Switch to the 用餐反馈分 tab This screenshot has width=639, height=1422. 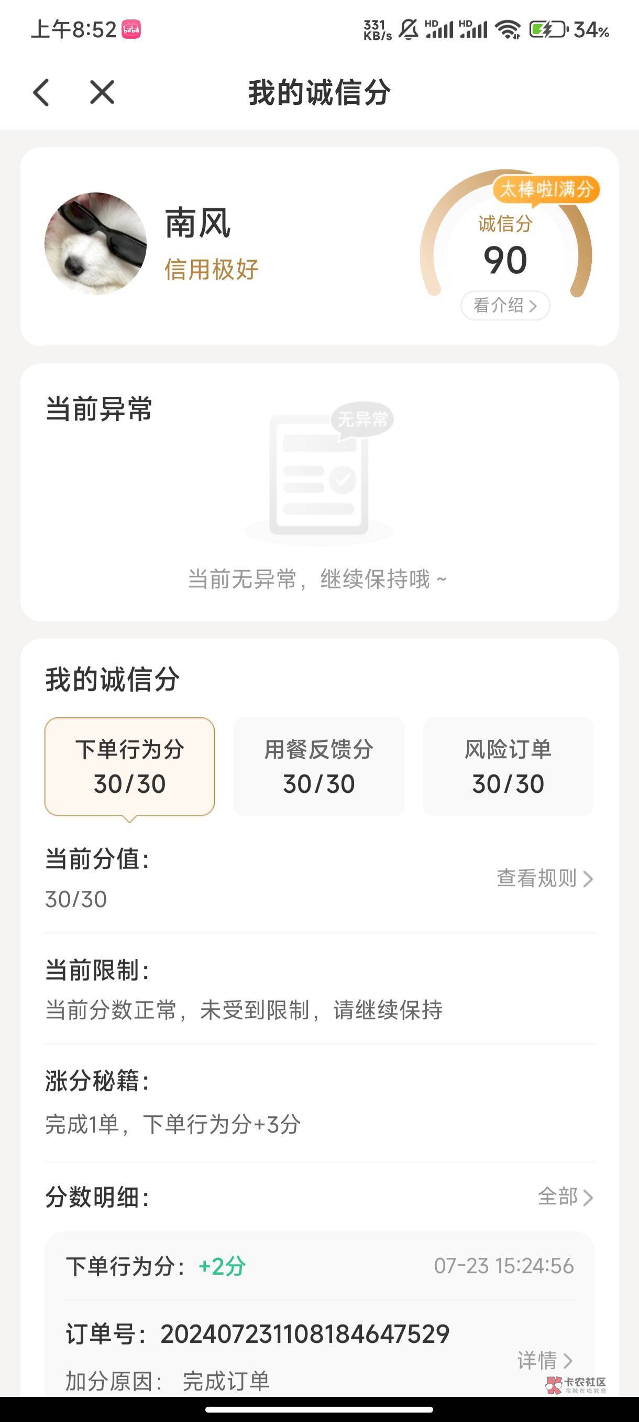pos(318,766)
